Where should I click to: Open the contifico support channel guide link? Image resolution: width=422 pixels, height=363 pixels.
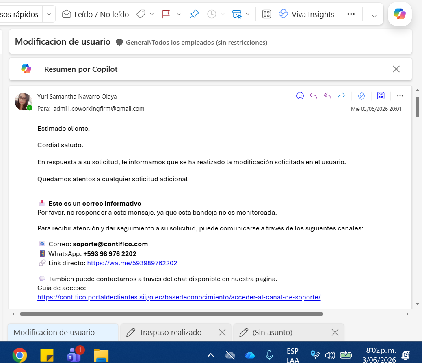point(179,297)
